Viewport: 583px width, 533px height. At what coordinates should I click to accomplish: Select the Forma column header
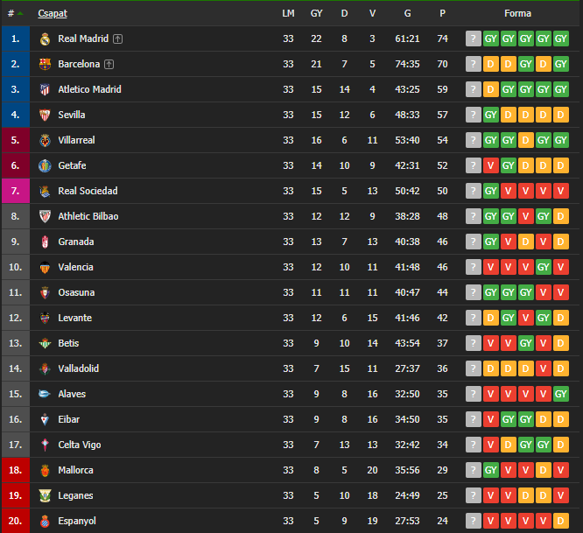coord(517,13)
